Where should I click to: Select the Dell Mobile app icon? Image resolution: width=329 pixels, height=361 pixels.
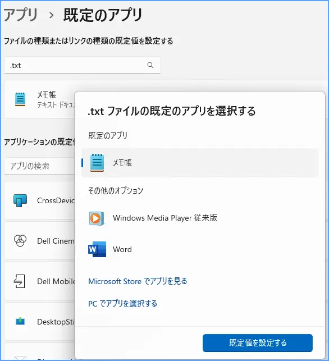(19, 281)
